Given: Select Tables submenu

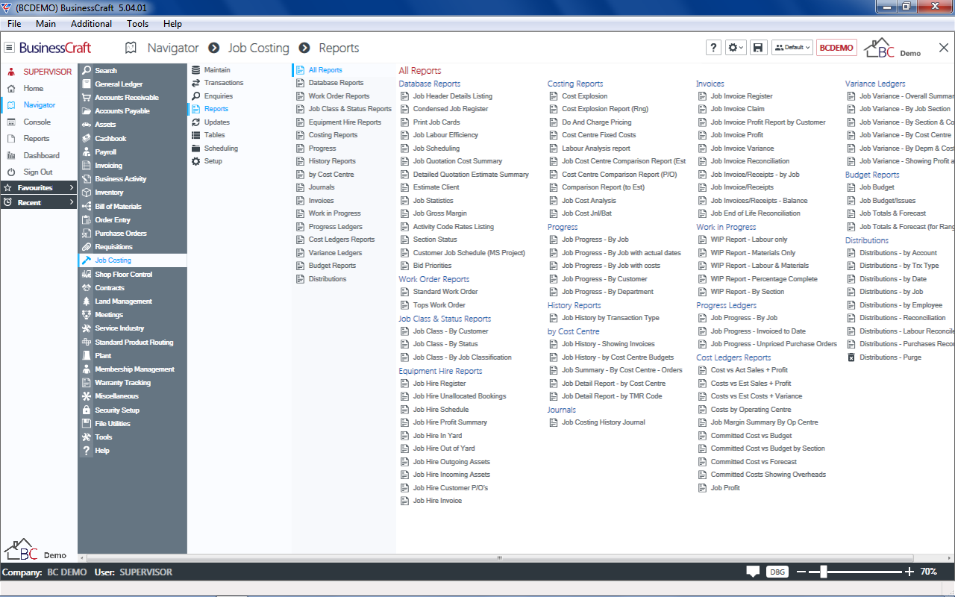Looking at the screenshot, I should coord(215,135).
